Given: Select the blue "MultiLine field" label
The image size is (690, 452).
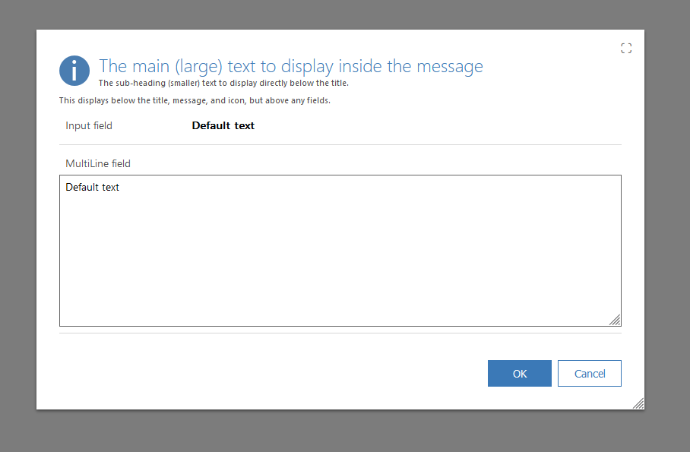Looking at the screenshot, I should pyautogui.click(x=98, y=163).
